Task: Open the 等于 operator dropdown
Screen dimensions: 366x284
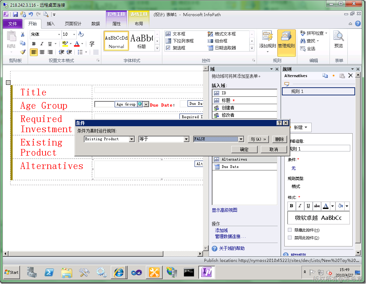Action: 186,139
